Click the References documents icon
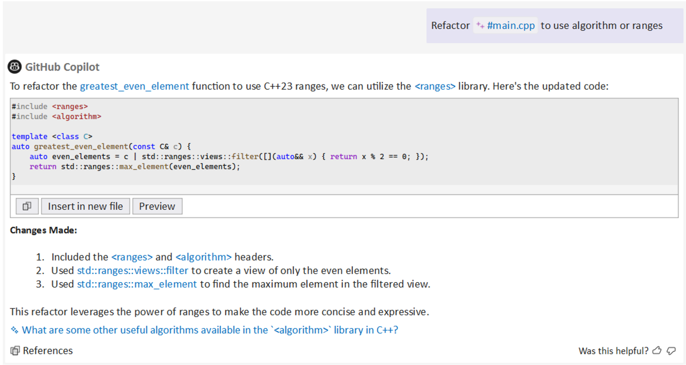 (15, 351)
